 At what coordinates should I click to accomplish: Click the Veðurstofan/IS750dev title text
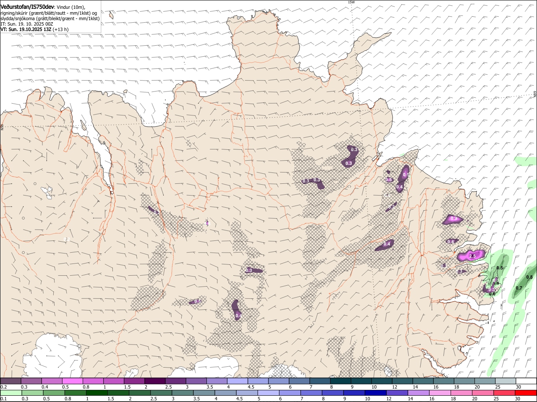click(x=27, y=7)
